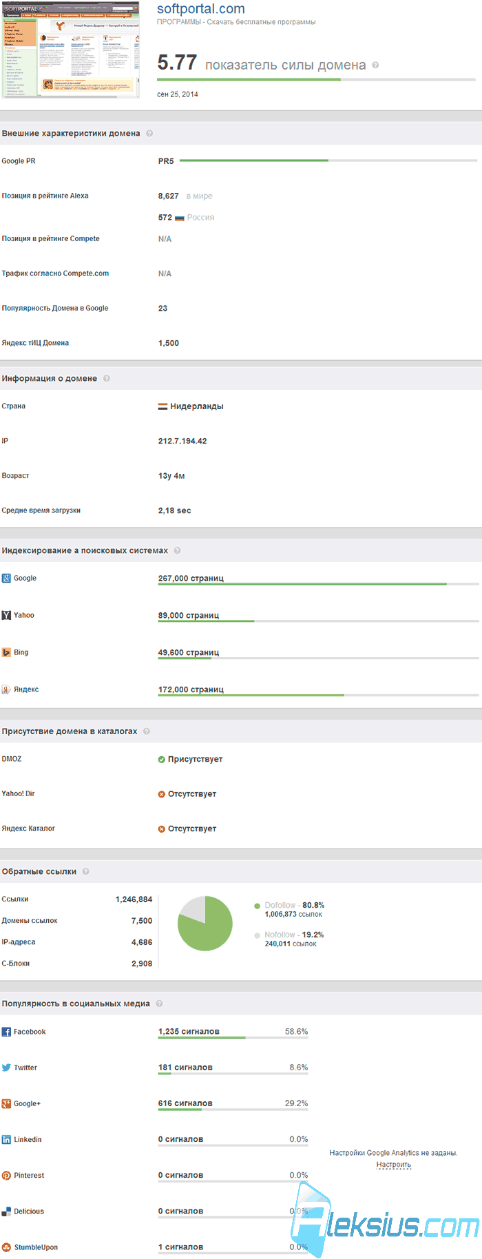This screenshot has width=482, height=1259.
Task: Select the link domains count 7,500
Action: click(x=142, y=921)
